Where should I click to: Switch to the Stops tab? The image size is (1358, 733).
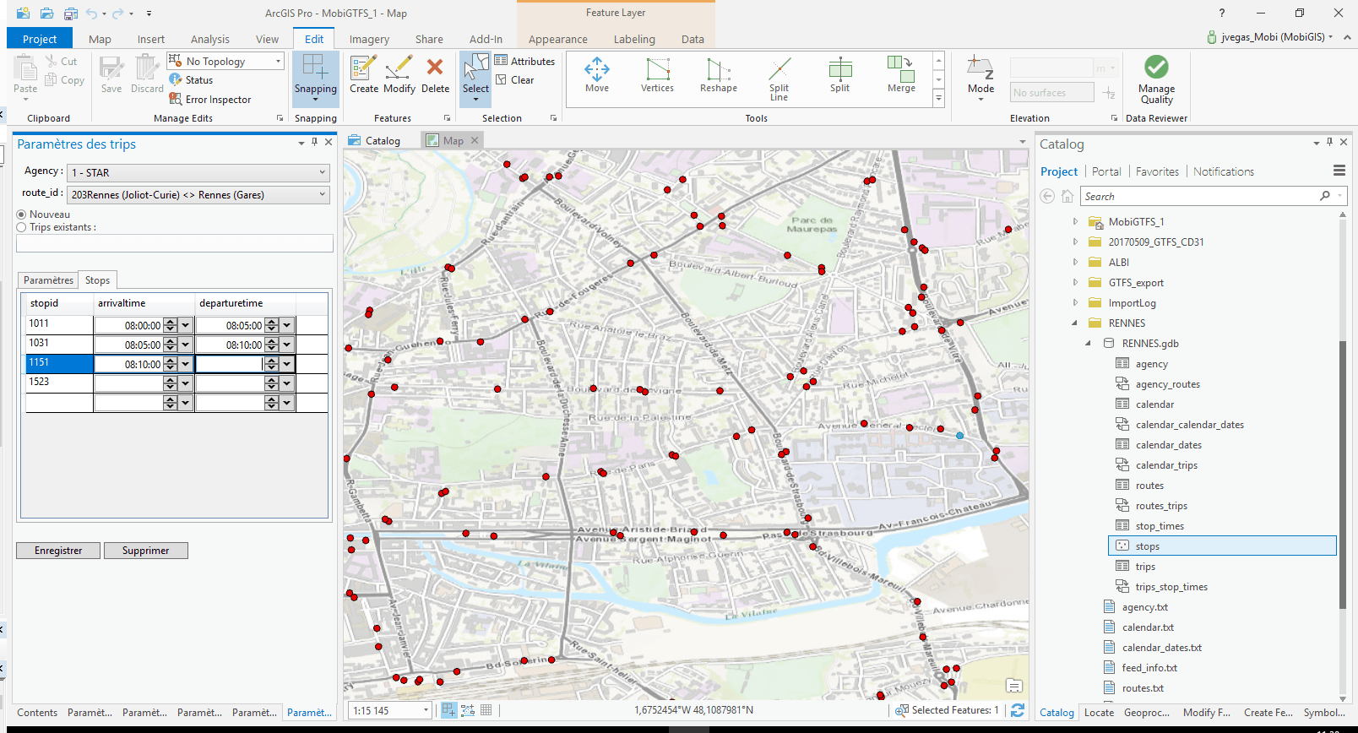97,280
